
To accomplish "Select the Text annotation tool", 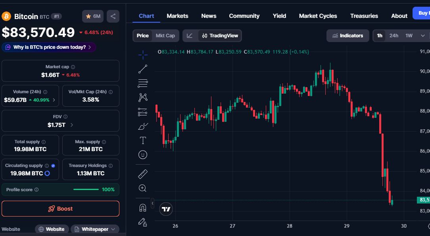I will [142, 140].
